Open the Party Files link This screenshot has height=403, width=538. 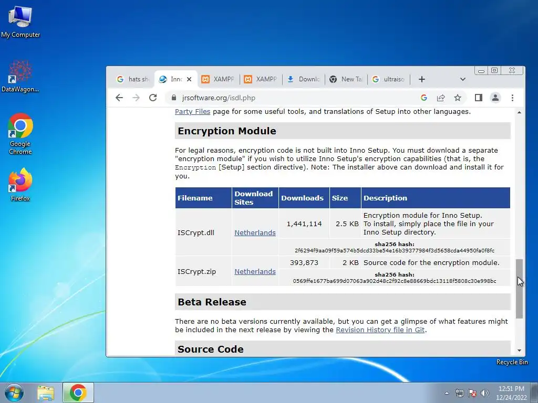[x=192, y=112]
